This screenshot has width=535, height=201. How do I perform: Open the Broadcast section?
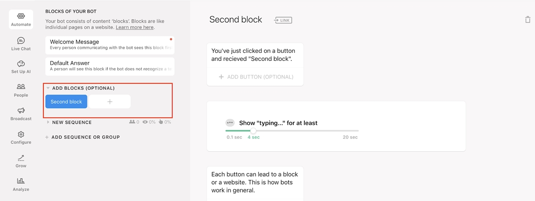(x=21, y=114)
